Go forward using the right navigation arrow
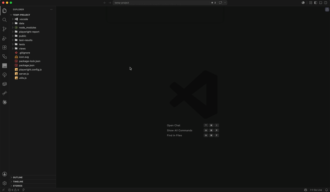The width and height of the screenshot is (330, 192). [110, 3]
